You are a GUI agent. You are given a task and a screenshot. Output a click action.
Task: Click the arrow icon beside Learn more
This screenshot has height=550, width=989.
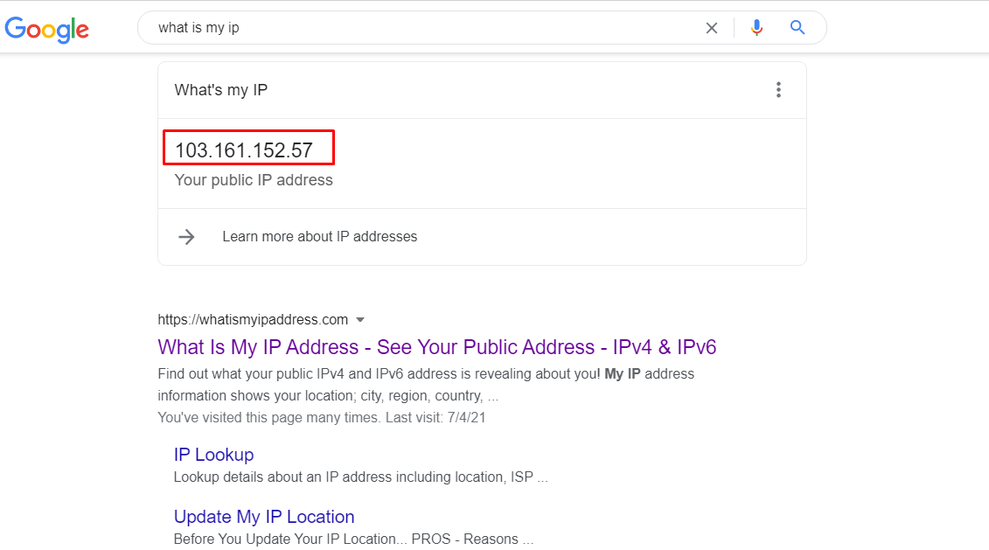(186, 237)
